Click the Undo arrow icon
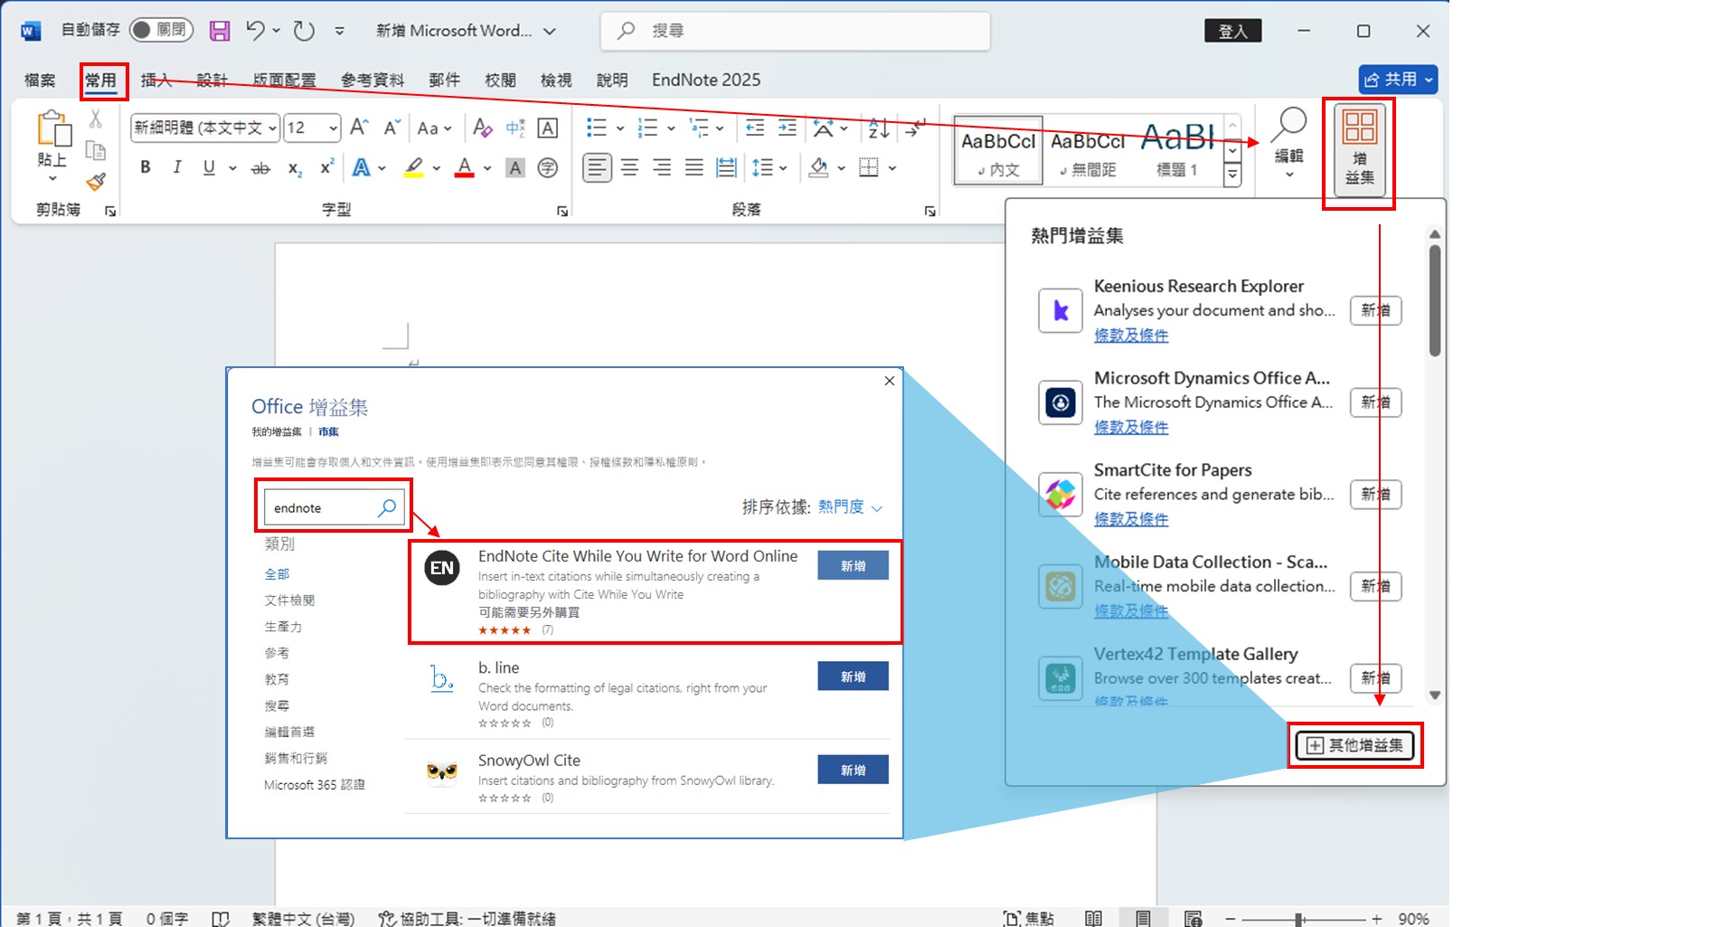 (x=256, y=31)
